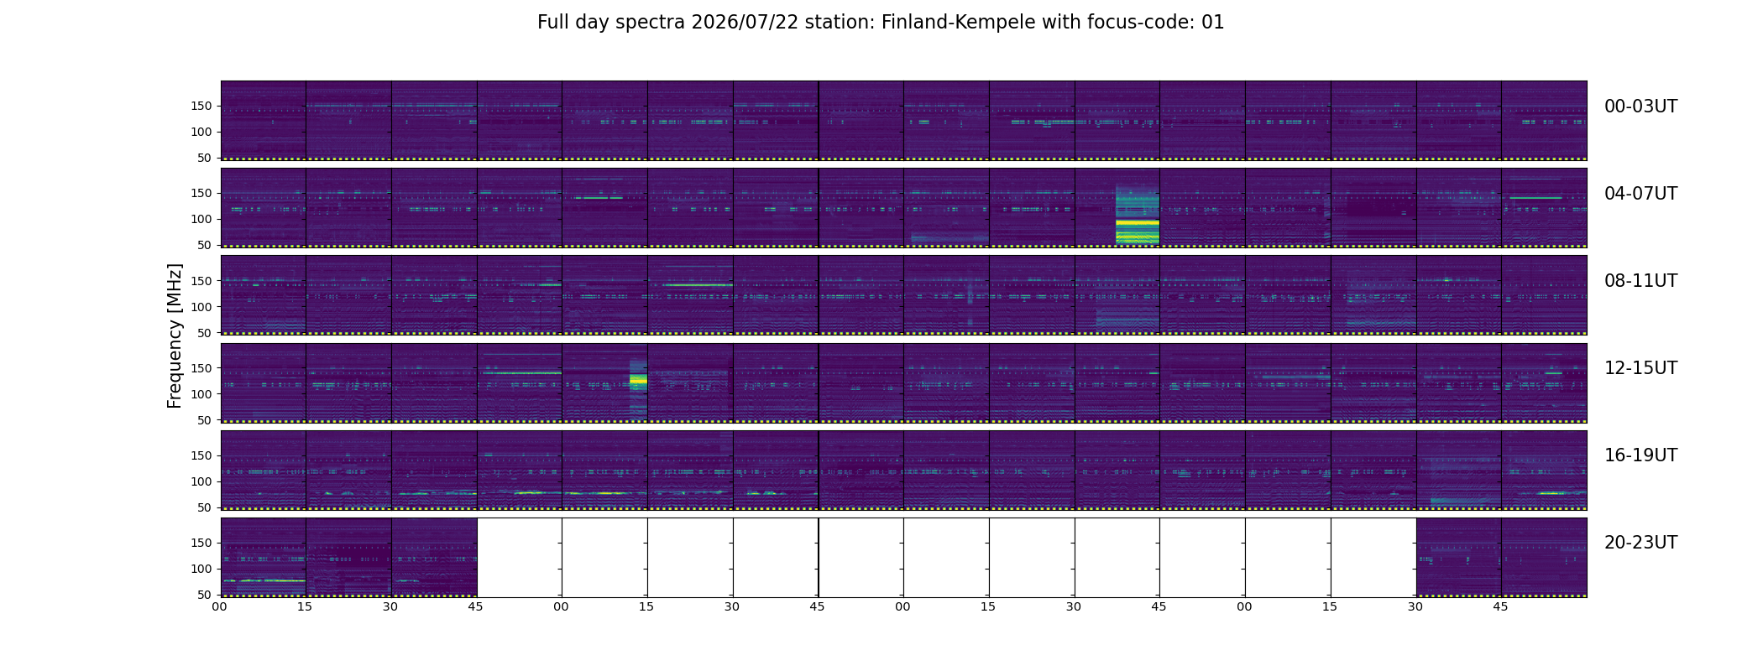Select the 00-03UT row label
The height and width of the screenshot is (671, 1763).
point(1640,107)
